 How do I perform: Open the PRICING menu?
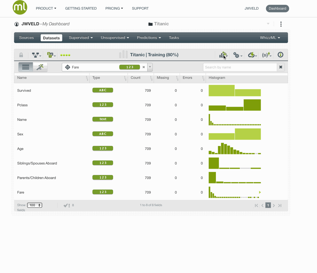[x=114, y=8]
